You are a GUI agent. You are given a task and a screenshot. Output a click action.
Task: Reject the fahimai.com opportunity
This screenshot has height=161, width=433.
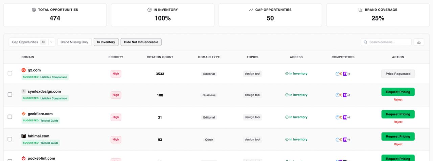click(x=398, y=144)
